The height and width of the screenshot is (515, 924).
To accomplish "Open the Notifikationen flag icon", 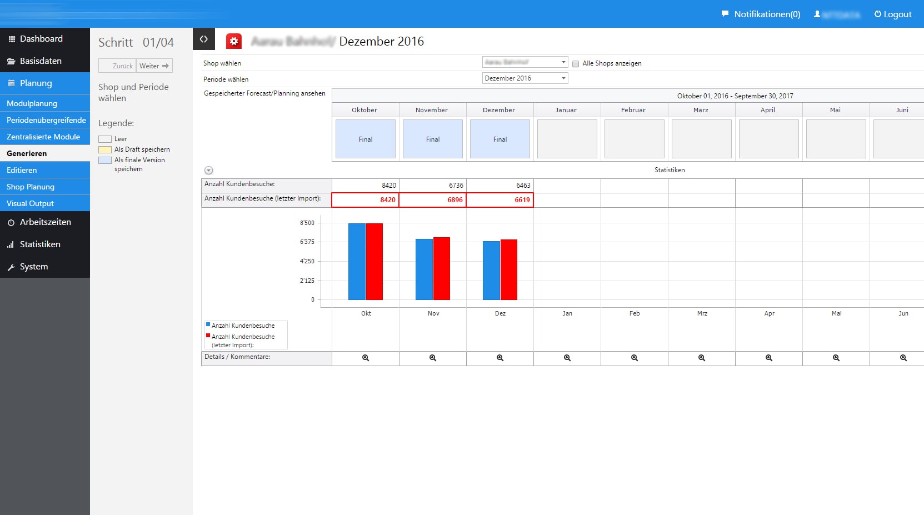I will point(725,14).
